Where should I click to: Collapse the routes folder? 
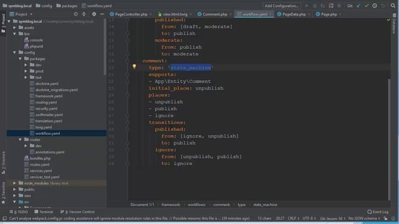[x=20, y=139]
